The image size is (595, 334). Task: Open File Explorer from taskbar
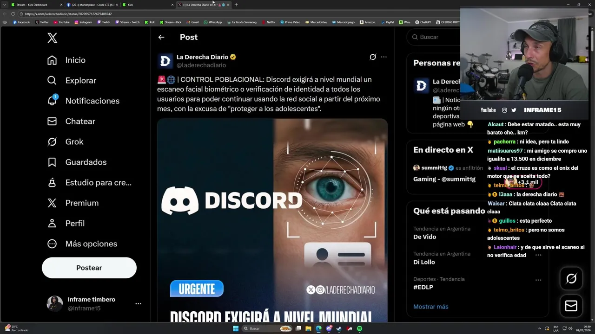tap(308, 328)
